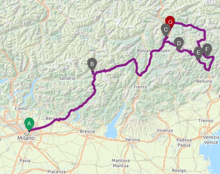Click the Trento city label

(x=140, y=87)
